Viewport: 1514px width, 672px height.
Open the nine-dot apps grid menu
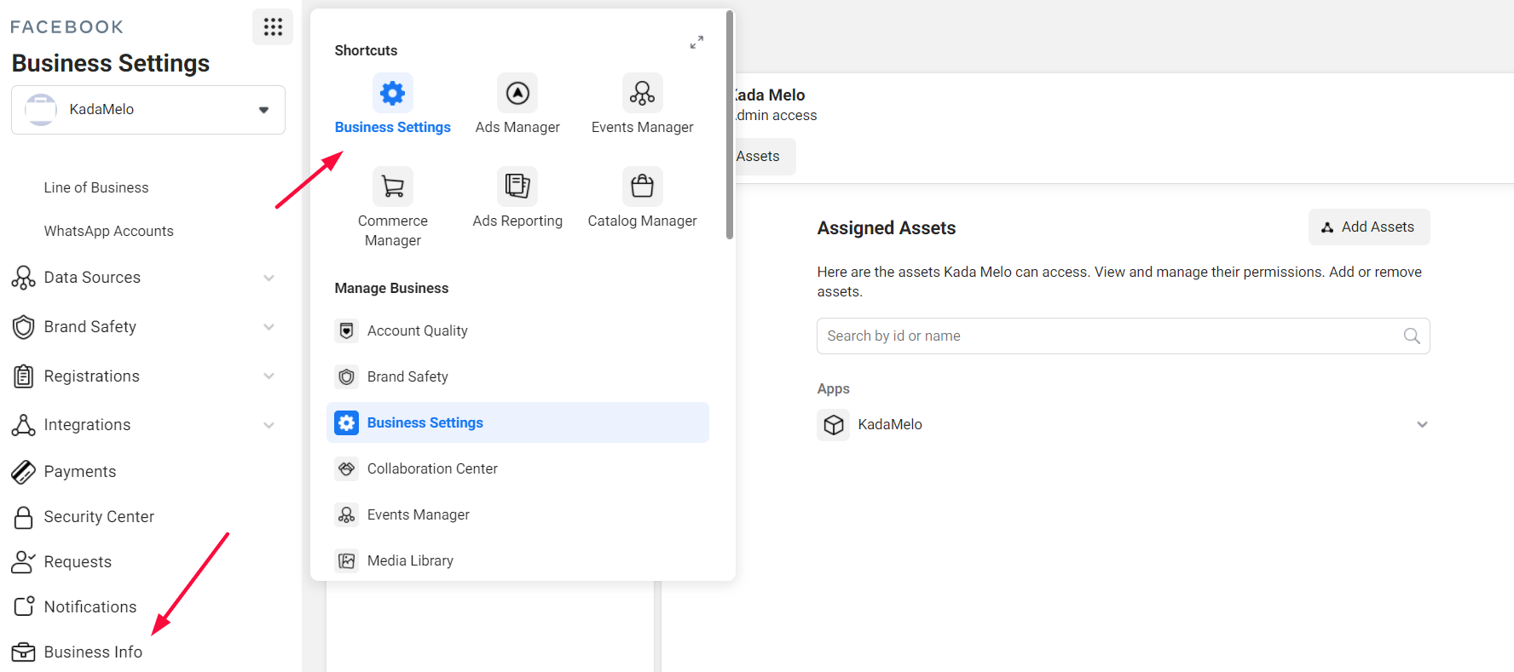click(x=273, y=27)
